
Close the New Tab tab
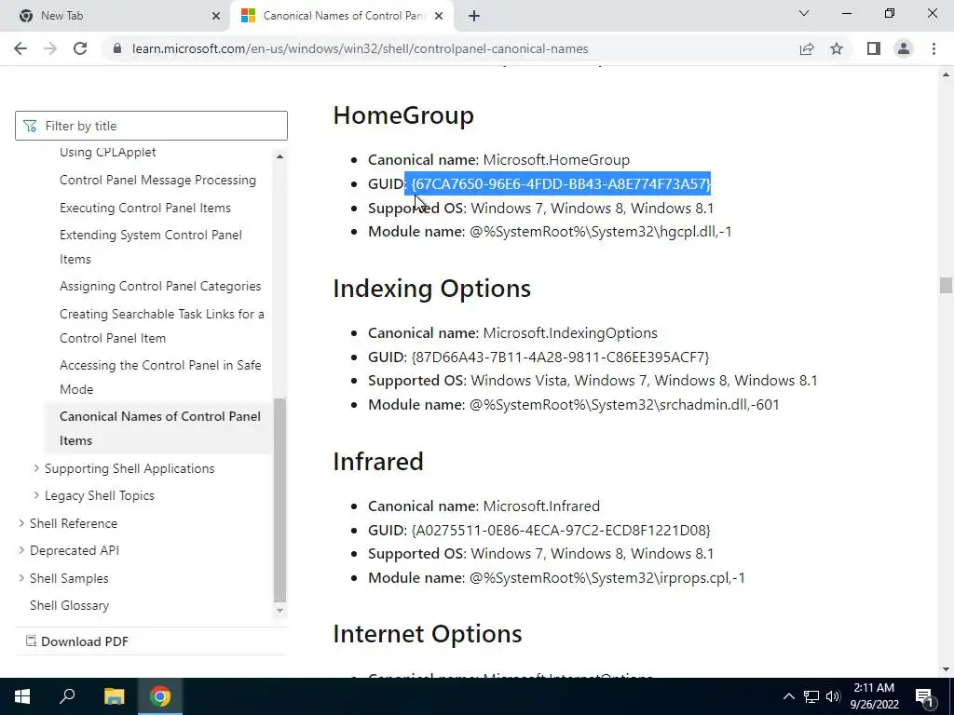[216, 16]
